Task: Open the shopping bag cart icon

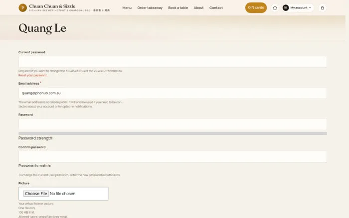Action: point(322,8)
